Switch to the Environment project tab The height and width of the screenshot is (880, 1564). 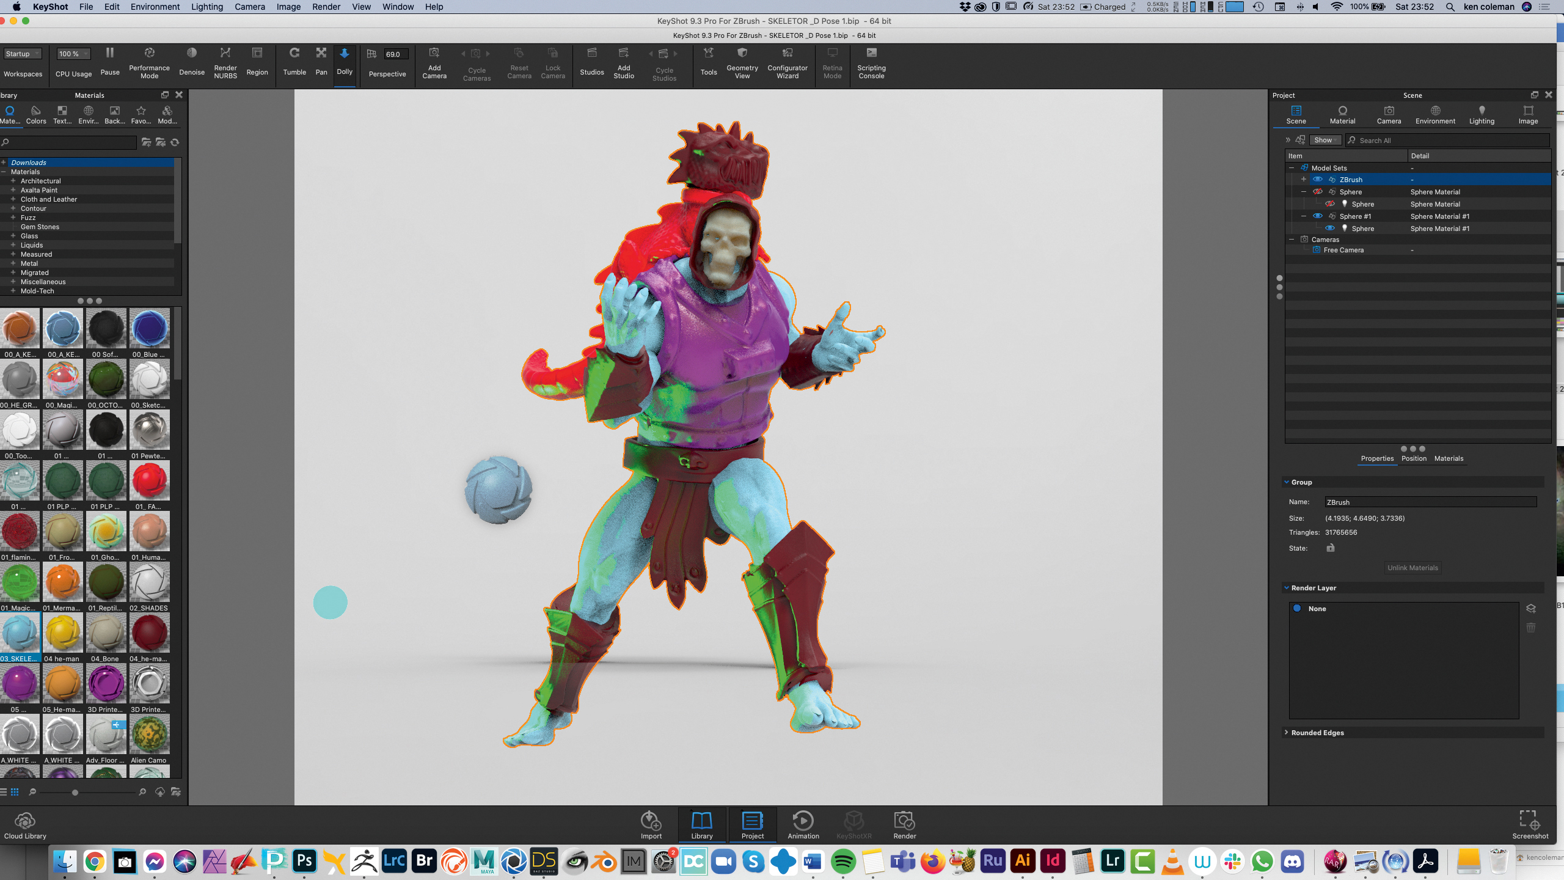(x=1435, y=115)
